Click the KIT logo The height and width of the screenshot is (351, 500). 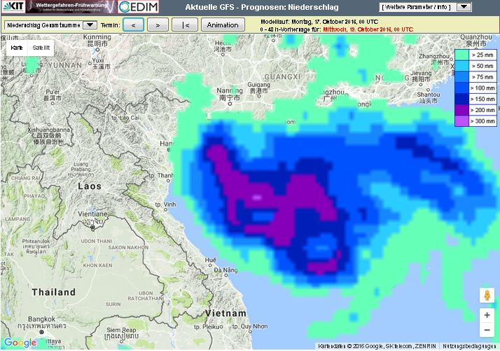11,7
